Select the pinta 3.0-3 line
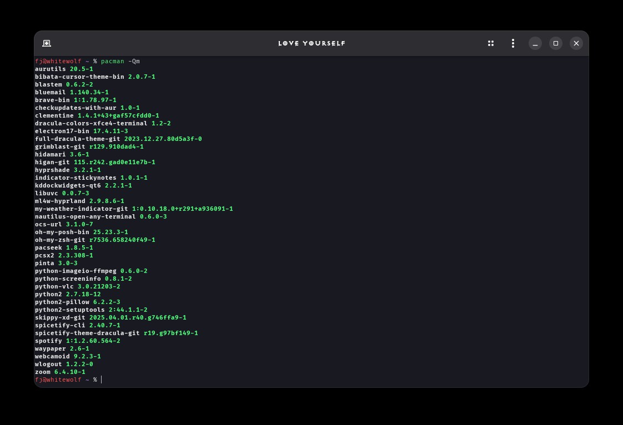The image size is (623, 425). click(x=56, y=264)
